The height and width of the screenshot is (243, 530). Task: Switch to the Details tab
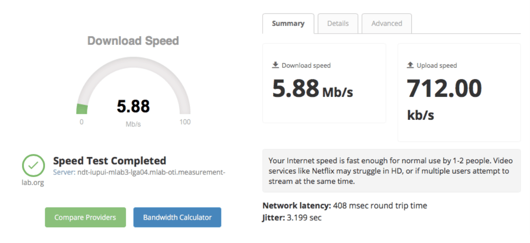point(338,23)
